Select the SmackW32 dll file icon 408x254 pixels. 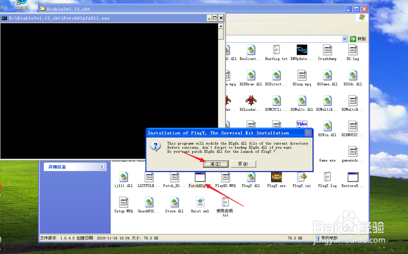pos(149,202)
